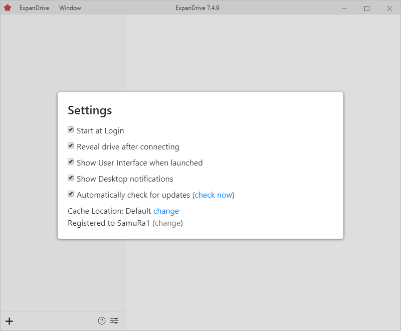Image resolution: width=401 pixels, height=331 pixels.
Task: Toggle Show Desktop notifications checkbox
Action: pyautogui.click(x=71, y=178)
